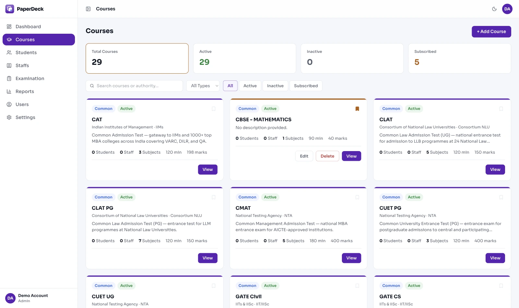Bookmark the CMAT course

coord(357,197)
